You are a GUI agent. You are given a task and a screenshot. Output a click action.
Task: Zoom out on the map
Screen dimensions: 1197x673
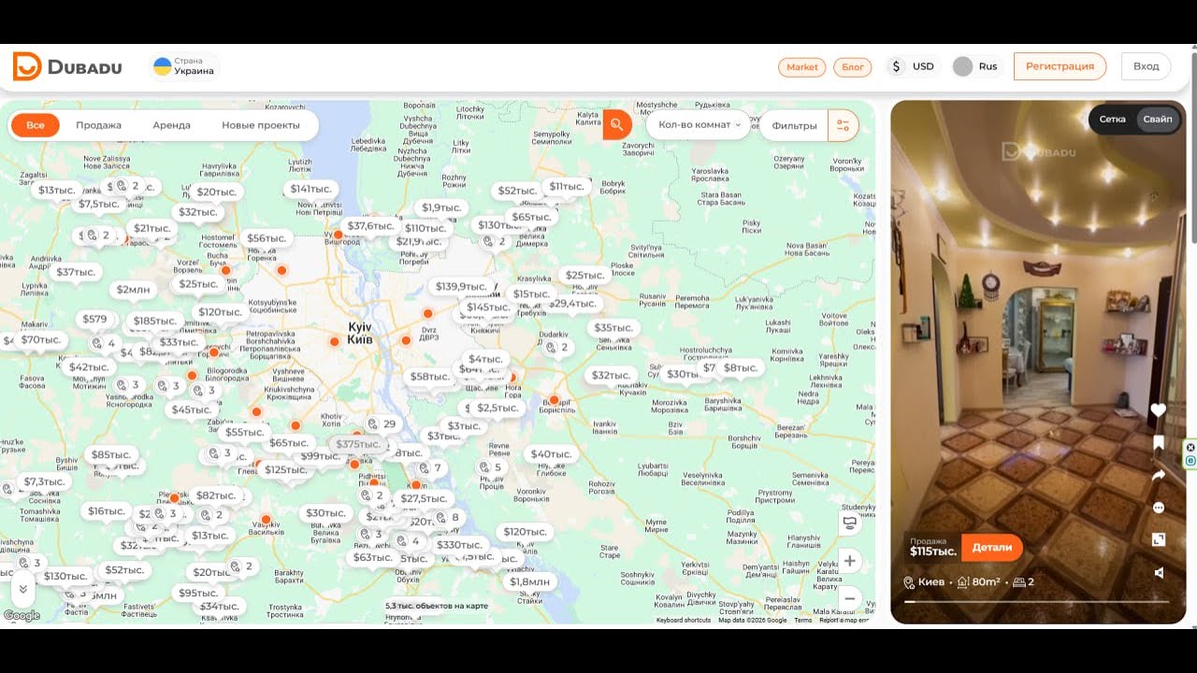(x=849, y=598)
